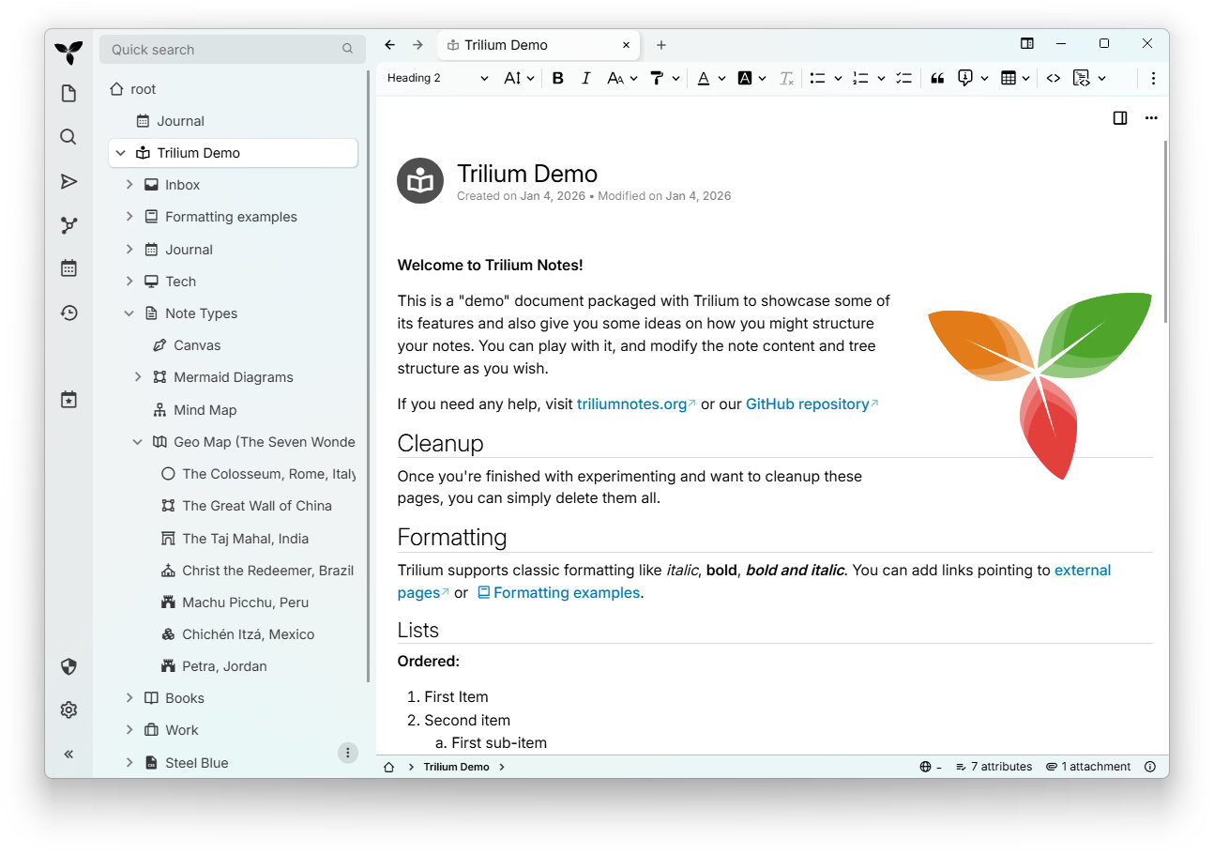
Task: Toggle bold formatting in the editor toolbar
Action: pyautogui.click(x=558, y=78)
